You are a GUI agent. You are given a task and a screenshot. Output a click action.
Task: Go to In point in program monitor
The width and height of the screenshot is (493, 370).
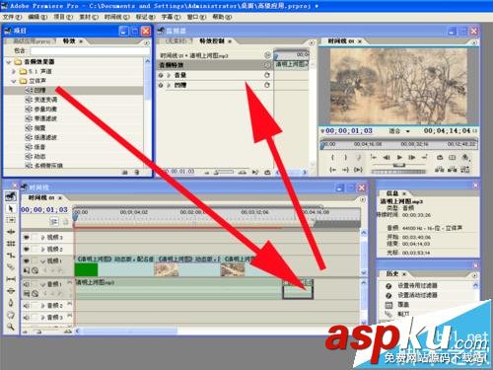[x=333, y=170]
